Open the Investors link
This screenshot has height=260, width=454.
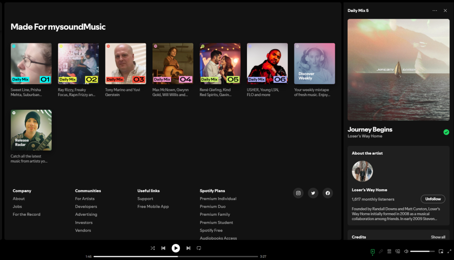[84, 222]
